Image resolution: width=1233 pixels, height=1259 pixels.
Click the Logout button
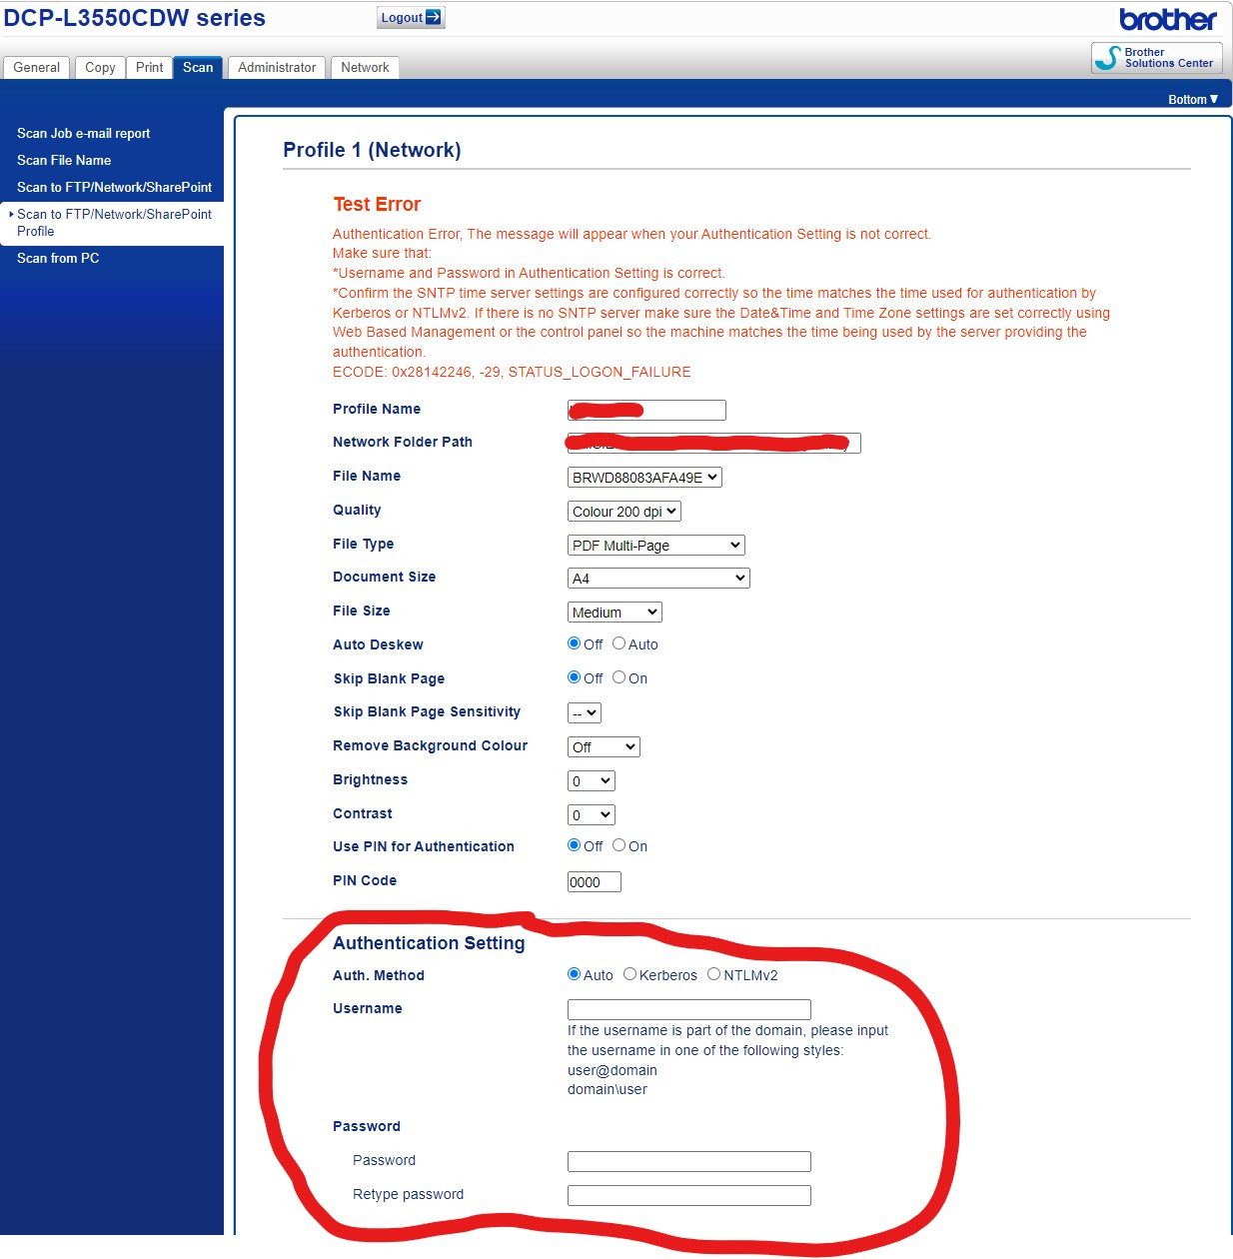[409, 17]
